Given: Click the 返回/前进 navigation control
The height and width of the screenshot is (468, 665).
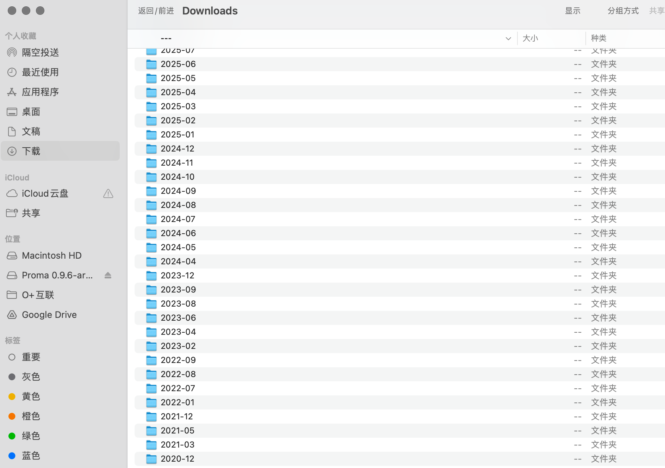Looking at the screenshot, I should click(156, 11).
